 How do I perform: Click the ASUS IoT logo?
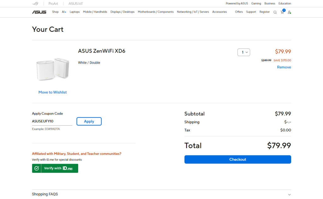76,3
